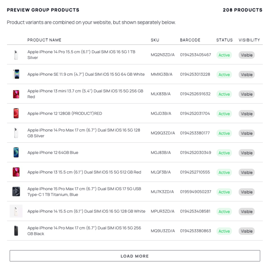Select the iPhone 14 128 GB White image

(x=16, y=211)
